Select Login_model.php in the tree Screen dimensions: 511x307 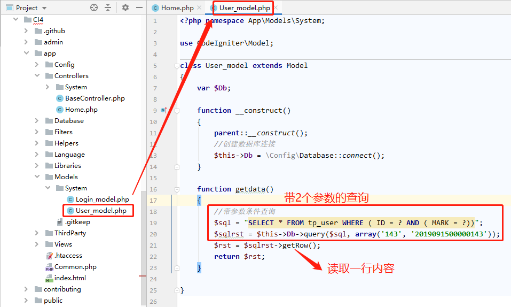[103, 199]
